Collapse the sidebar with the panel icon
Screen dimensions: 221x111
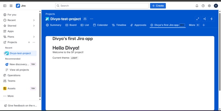tap(5, 6)
